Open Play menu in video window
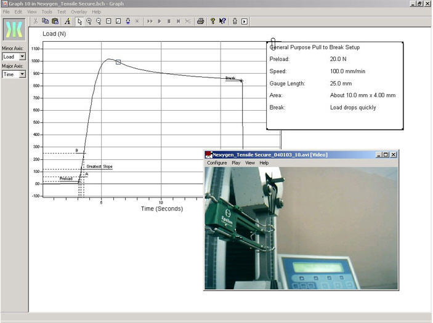Screen dimensions: 433x323 236,163
